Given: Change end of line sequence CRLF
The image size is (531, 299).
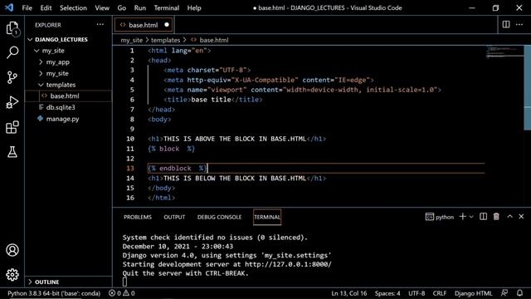Looking at the screenshot, I should coord(440,293).
